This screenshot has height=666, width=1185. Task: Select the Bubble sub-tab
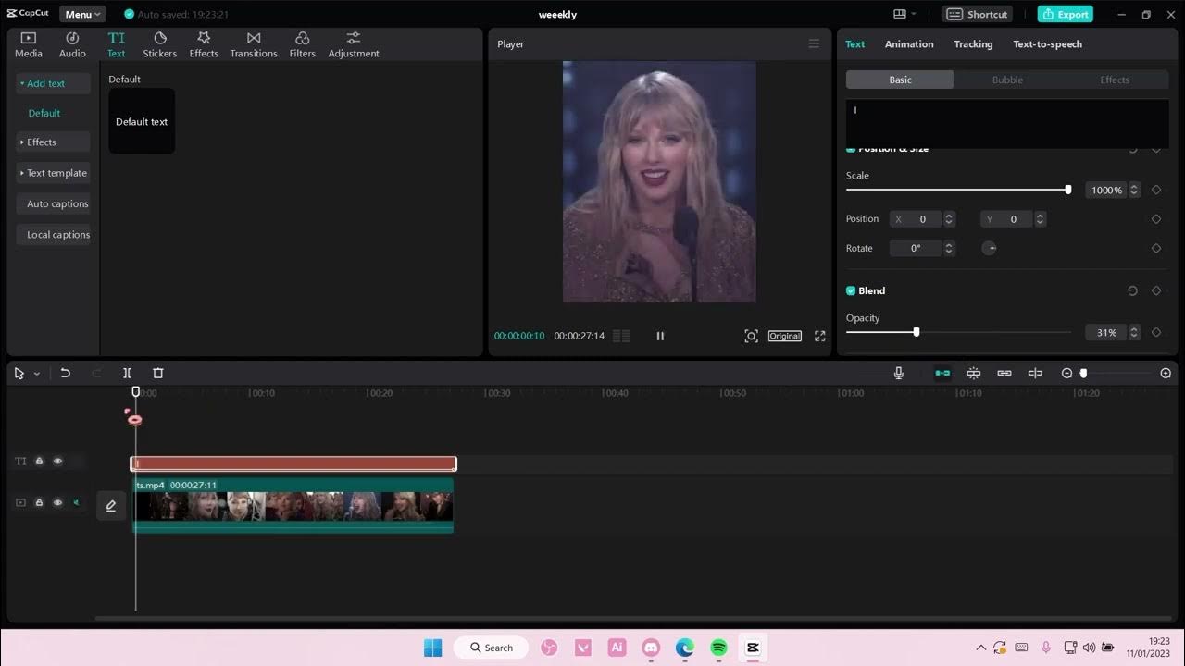pyautogui.click(x=1007, y=80)
